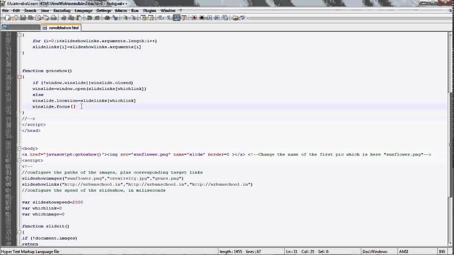Open the Settings menu
The height and width of the screenshot is (255, 454).
[x=104, y=11]
